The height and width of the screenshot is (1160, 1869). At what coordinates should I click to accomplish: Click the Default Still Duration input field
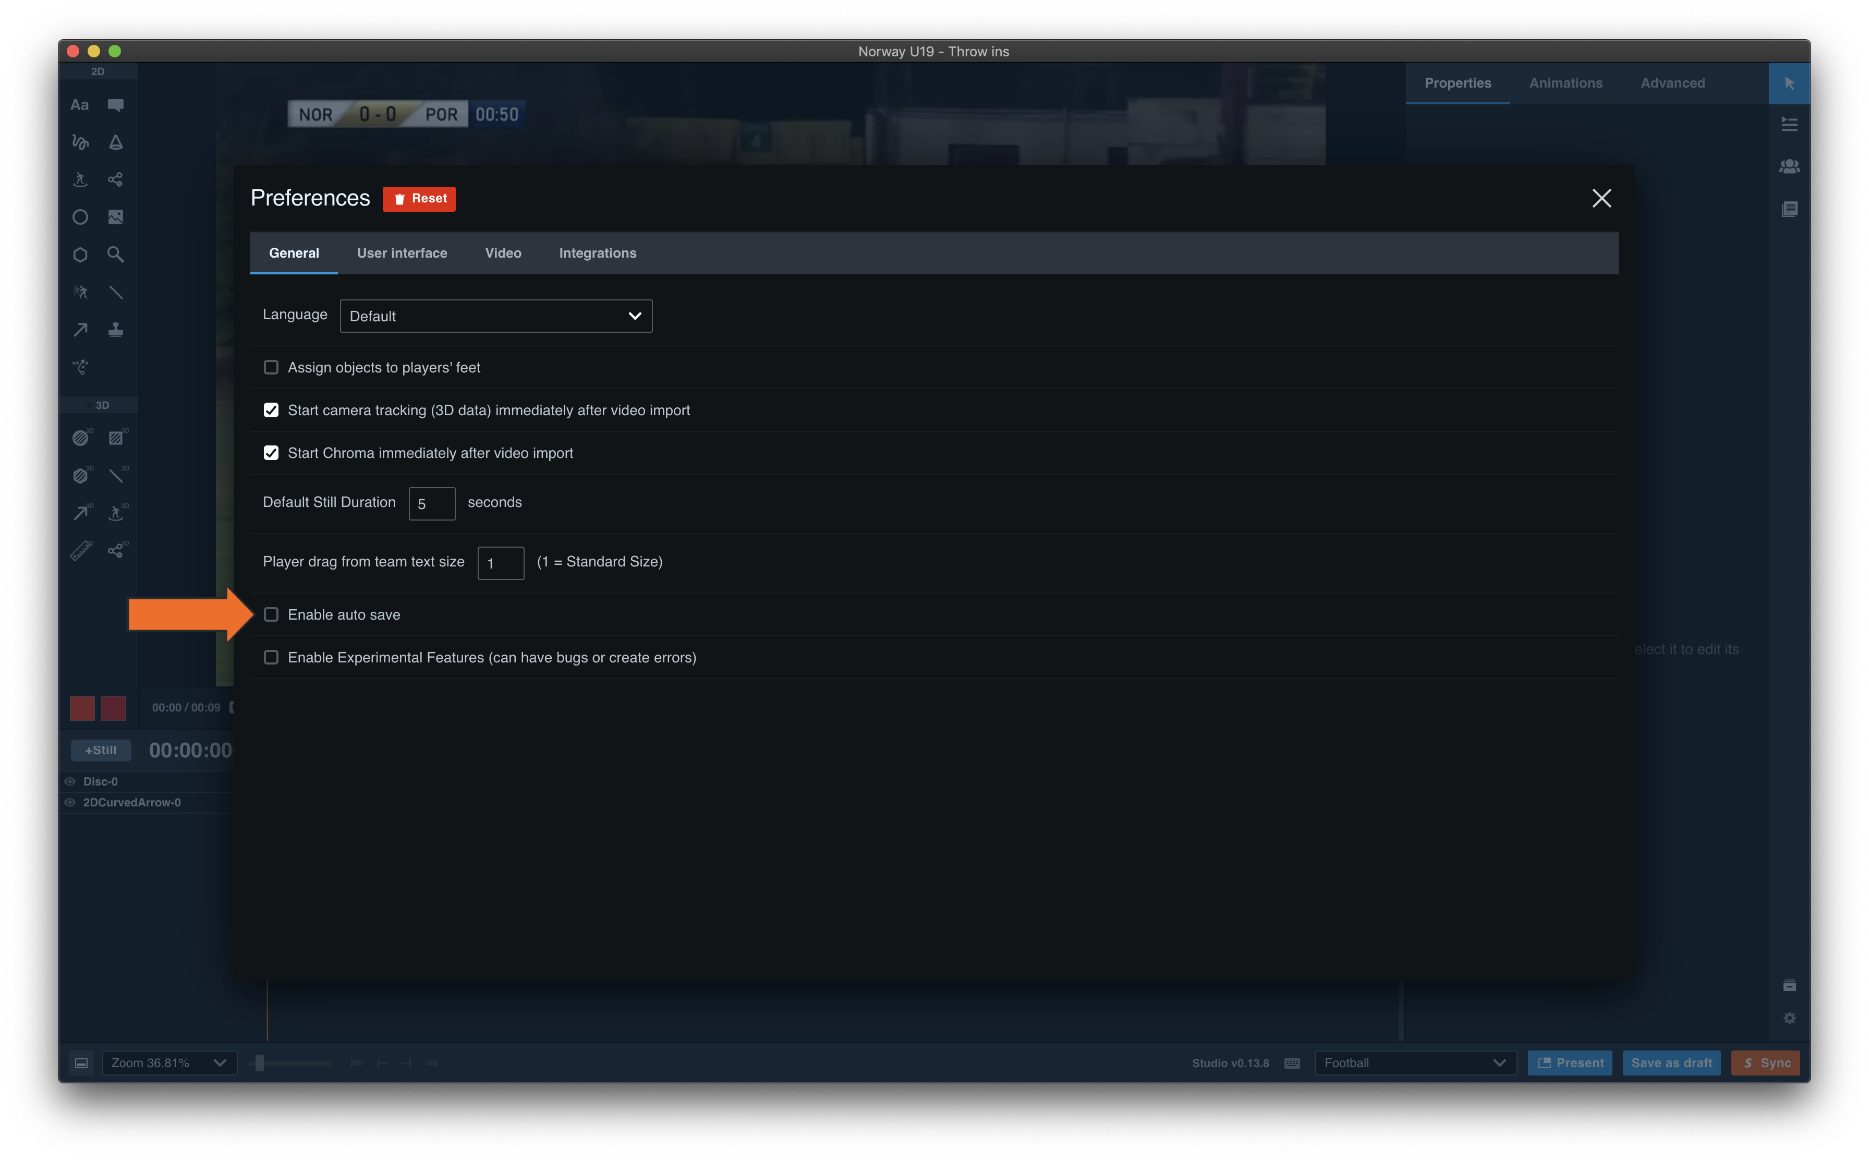pos(432,504)
